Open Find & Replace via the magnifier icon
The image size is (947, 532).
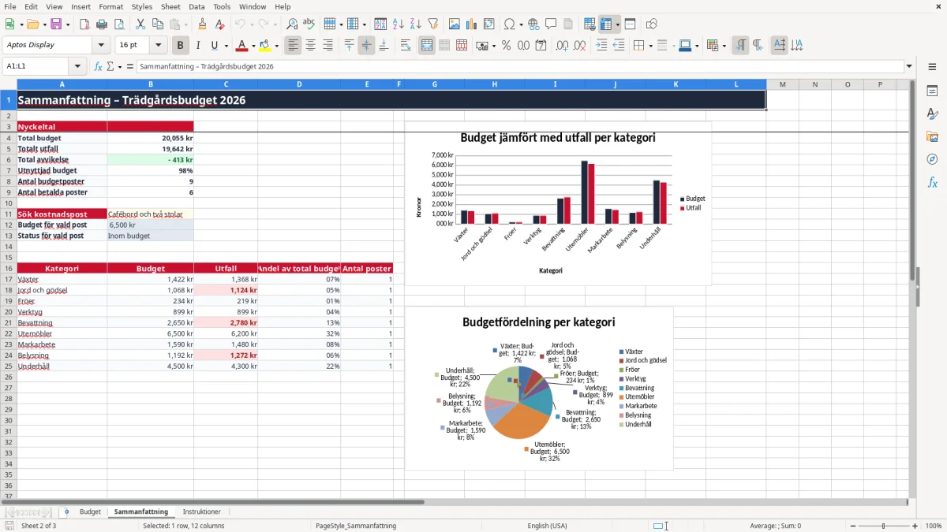[292, 24]
